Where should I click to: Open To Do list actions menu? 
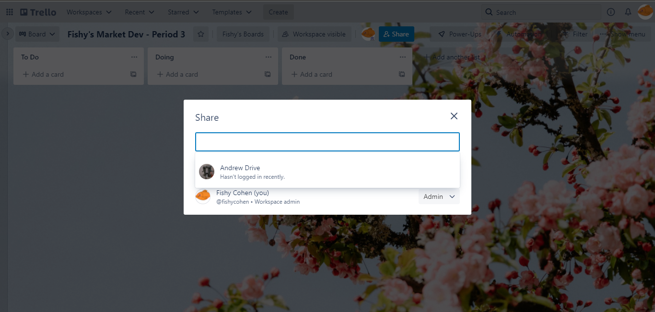click(x=134, y=57)
